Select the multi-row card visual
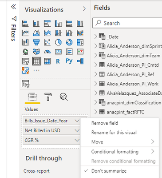The width and height of the screenshot is (162, 178). click(x=69, y=52)
